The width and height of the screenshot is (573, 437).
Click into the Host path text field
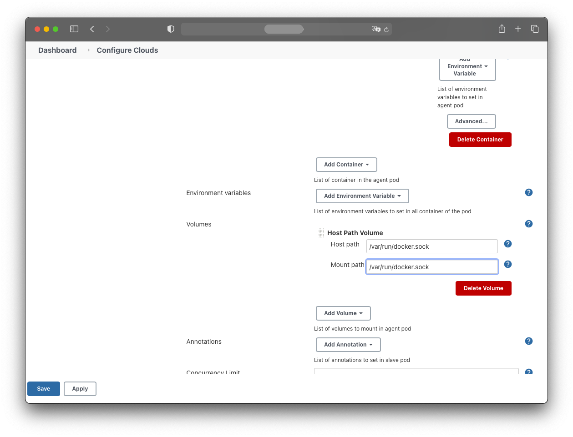tap(431, 246)
